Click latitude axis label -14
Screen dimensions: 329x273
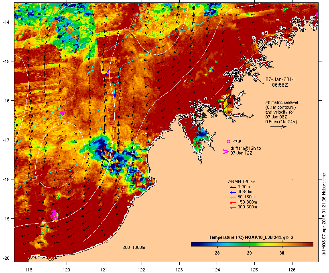point(6,22)
